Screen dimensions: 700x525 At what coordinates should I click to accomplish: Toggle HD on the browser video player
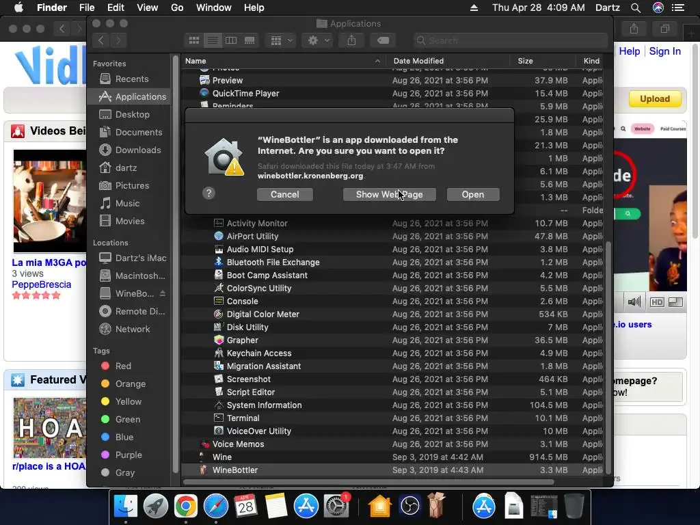[657, 302]
